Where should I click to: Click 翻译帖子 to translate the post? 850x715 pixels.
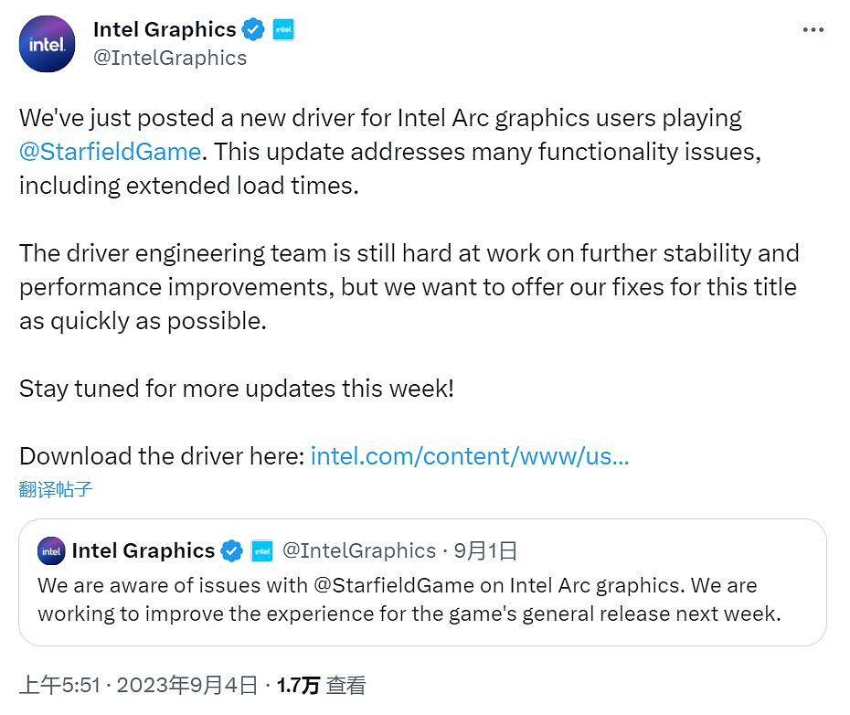pos(56,489)
